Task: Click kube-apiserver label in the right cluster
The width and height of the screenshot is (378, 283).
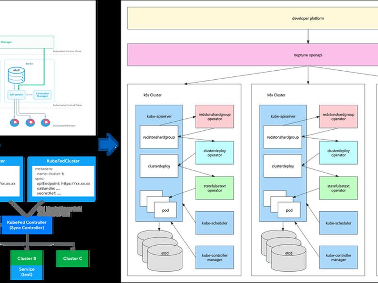Action: [283, 116]
